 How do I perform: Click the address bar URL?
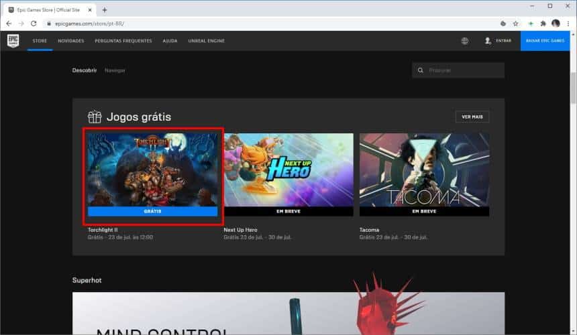[89, 23]
